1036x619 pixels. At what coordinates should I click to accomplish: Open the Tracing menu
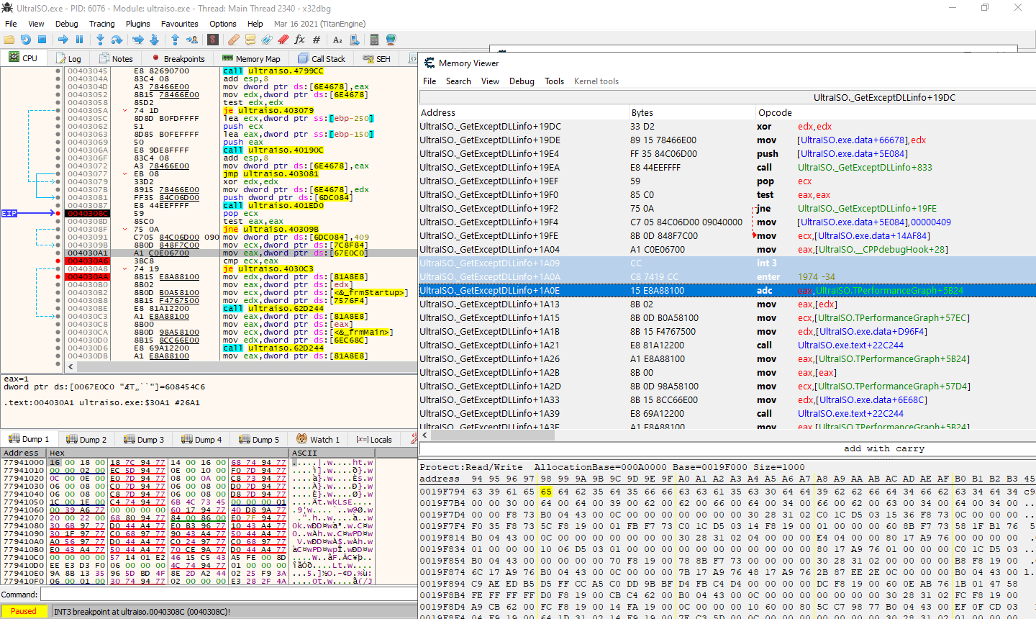(101, 24)
